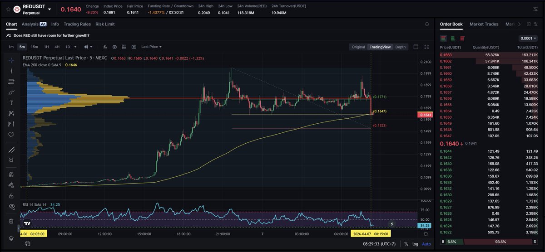Screen dimensions: 545x252
Task: Select the 1D timeframe
Action: [x=68, y=47]
